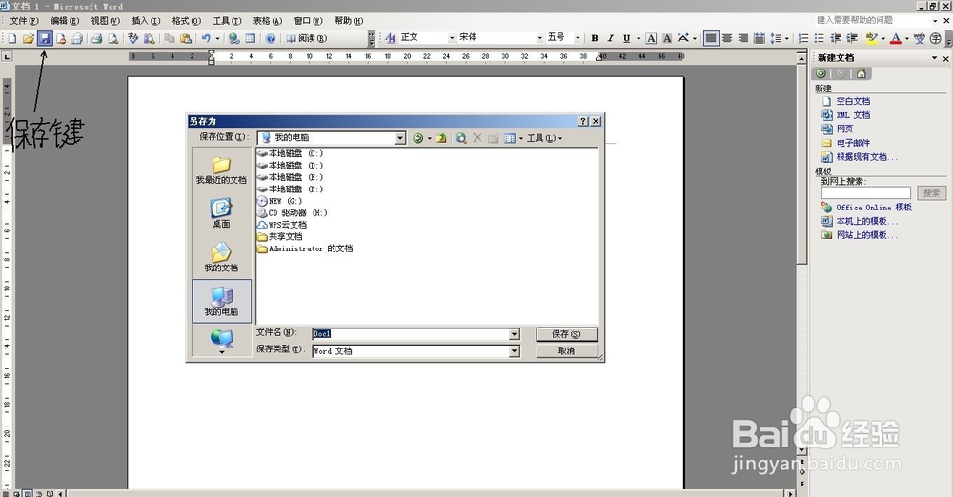Toggle Justify alignment button

pyautogui.click(x=711, y=38)
